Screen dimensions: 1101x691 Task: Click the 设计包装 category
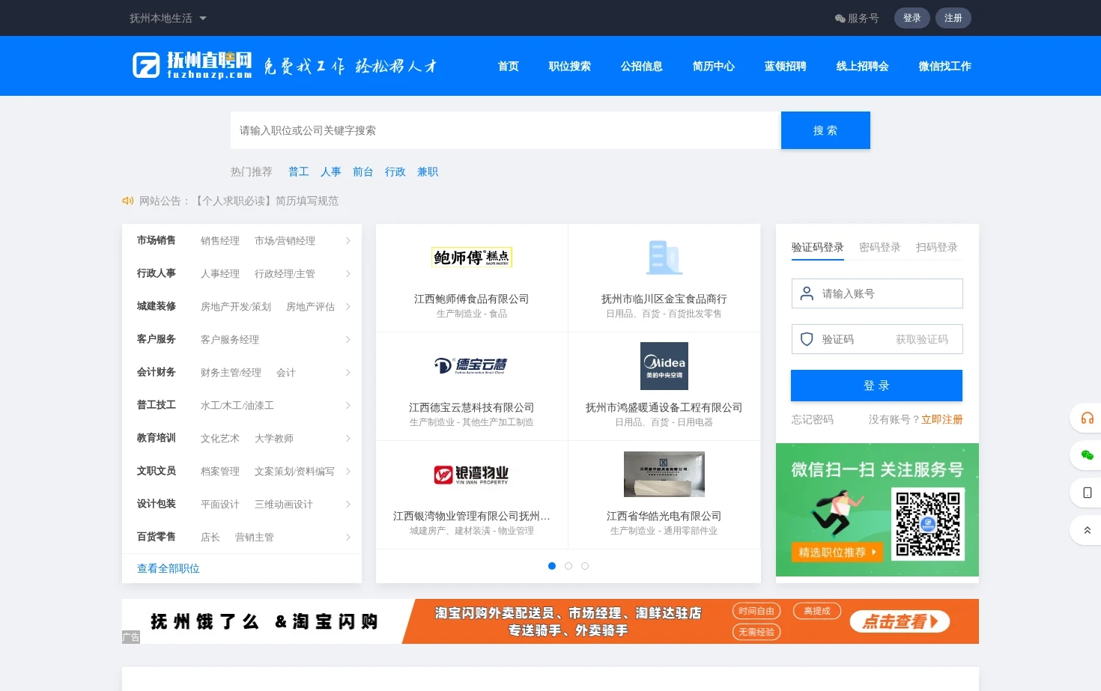(x=157, y=504)
